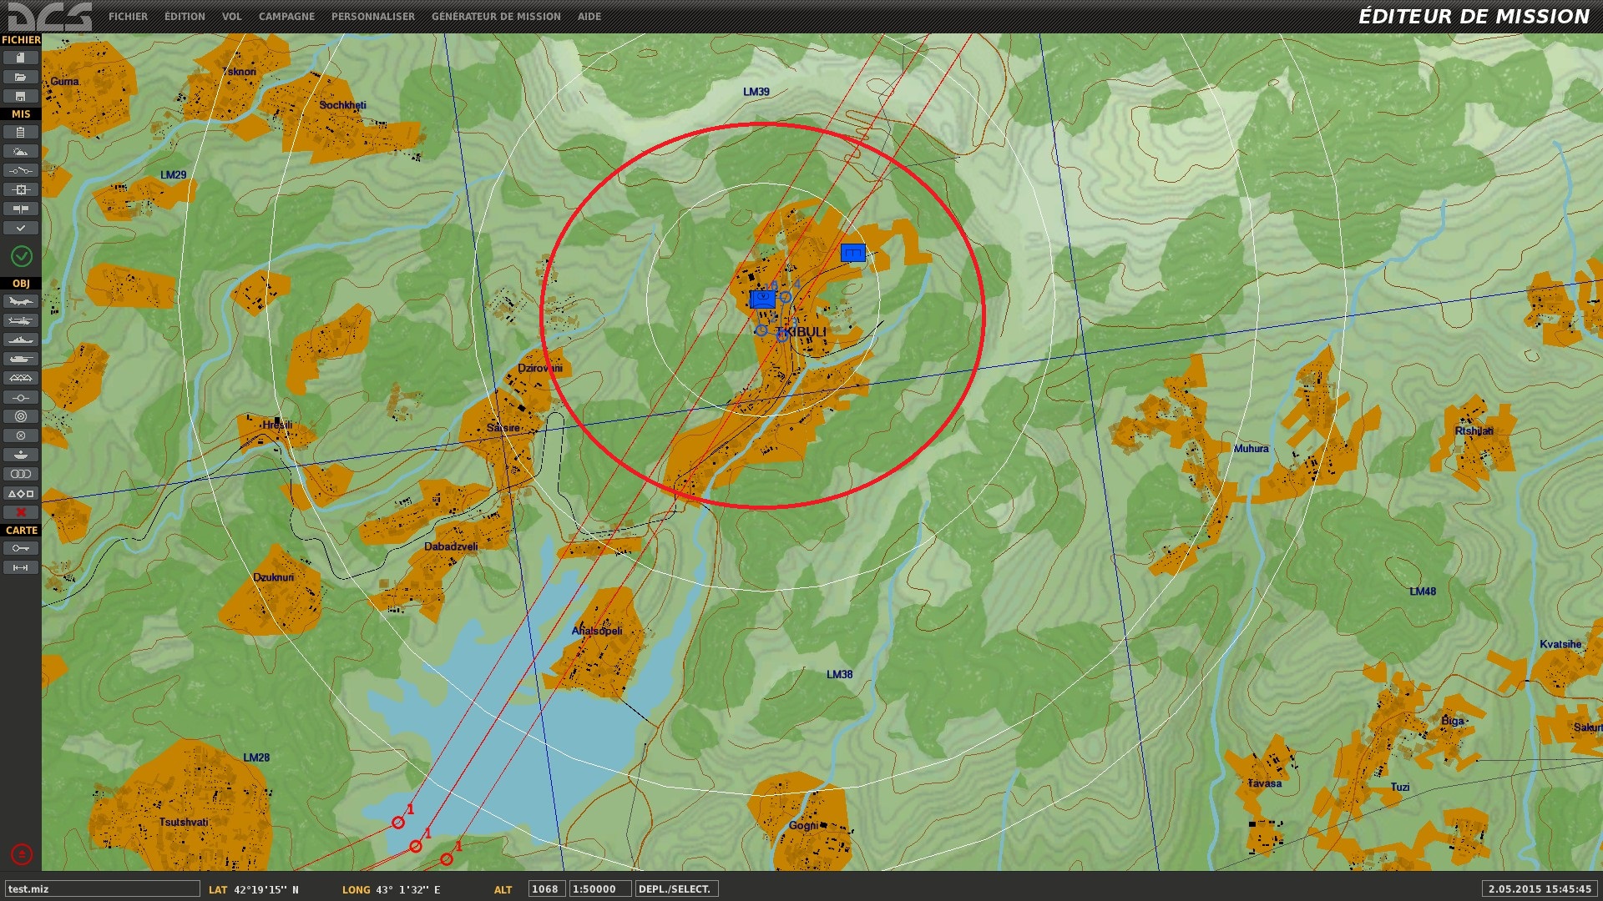Image resolution: width=1603 pixels, height=901 pixels.
Task: Click the small checkmark button in MIS section
Action: point(21,228)
